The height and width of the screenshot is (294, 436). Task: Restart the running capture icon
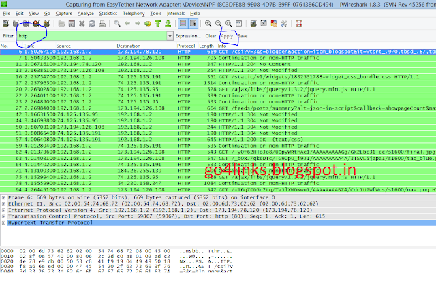tap(46, 24)
